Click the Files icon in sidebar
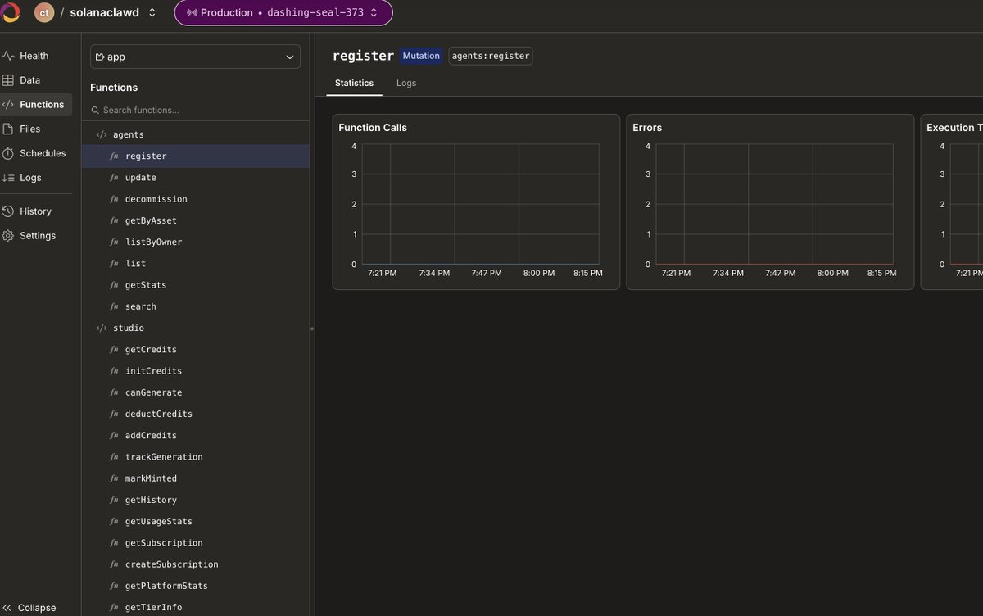 (x=8, y=129)
